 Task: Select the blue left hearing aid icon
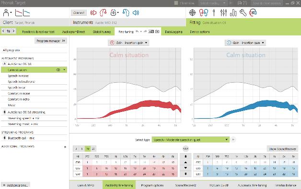tap(126, 13)
